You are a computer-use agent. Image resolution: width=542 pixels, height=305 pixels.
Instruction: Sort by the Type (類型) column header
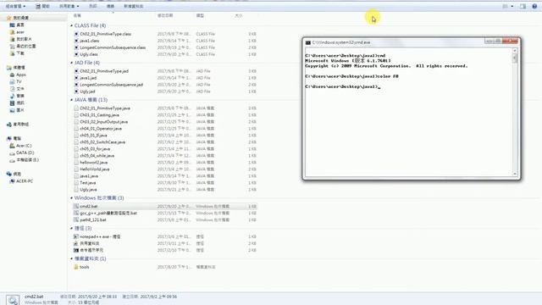pos(200,15)
